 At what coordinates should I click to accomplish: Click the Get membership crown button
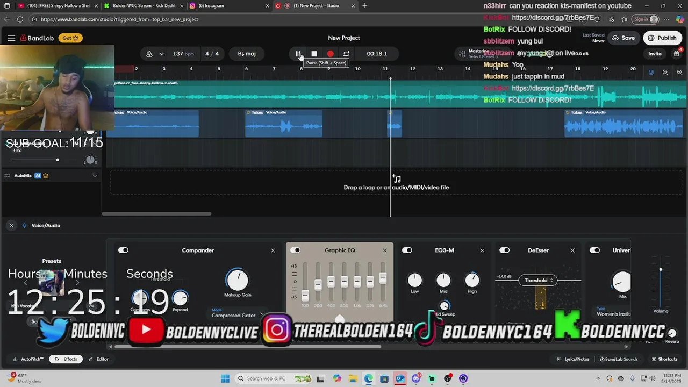[x=70, y=38]
